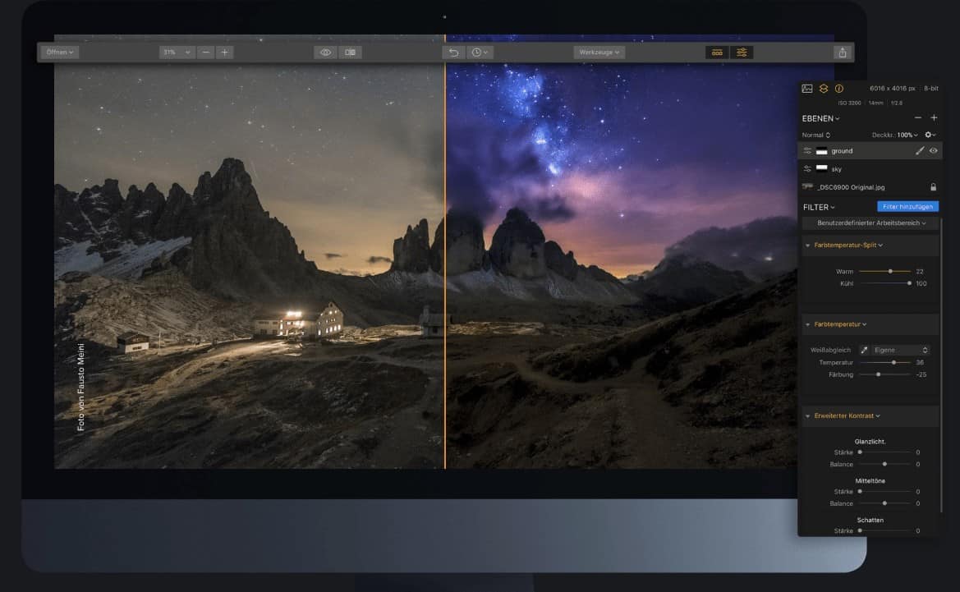Select the brush mask icon on ground layer
Viewport: 960px width, 592px height.
[921, 151]
